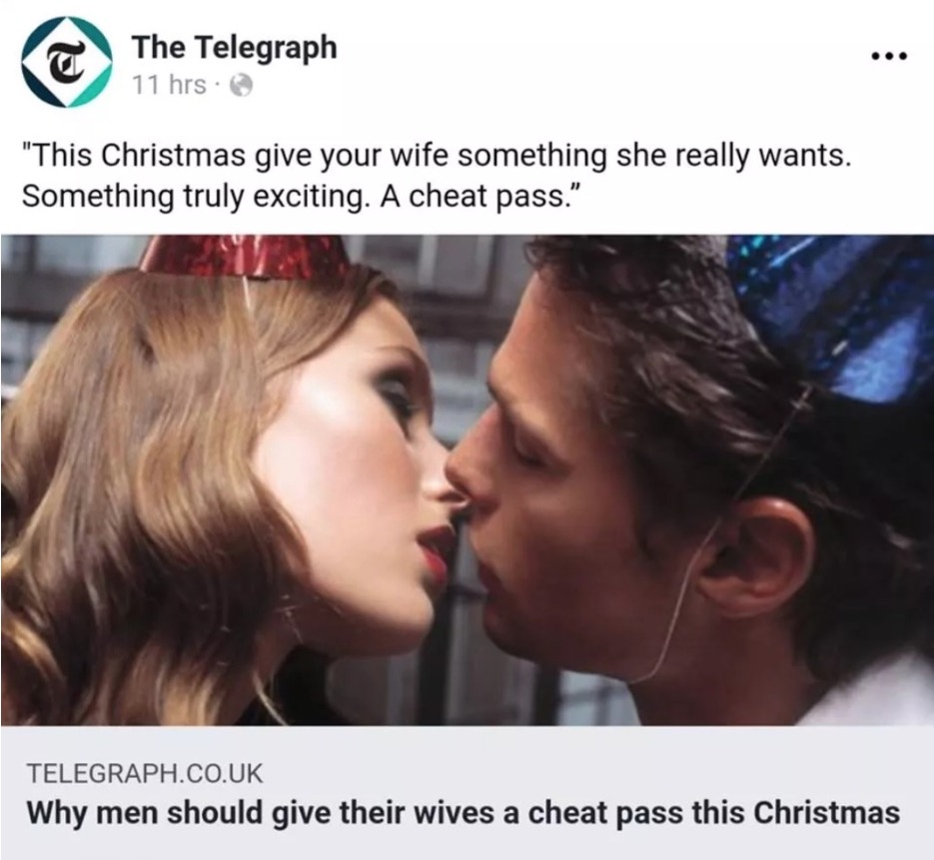934x860 pixels.
Task: Open the three-dot post options menu
Action: 889,57
